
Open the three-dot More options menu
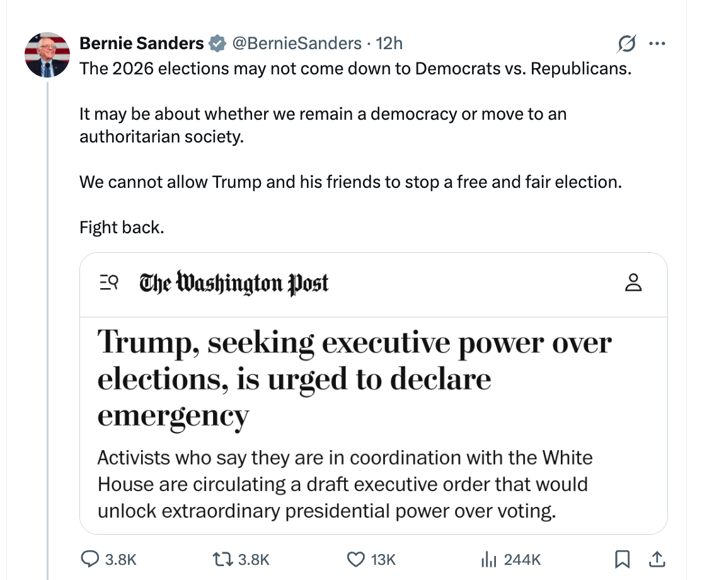(657, 44)
